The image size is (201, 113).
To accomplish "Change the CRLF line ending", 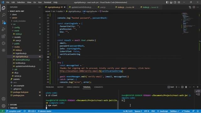I will coord(153,111).
